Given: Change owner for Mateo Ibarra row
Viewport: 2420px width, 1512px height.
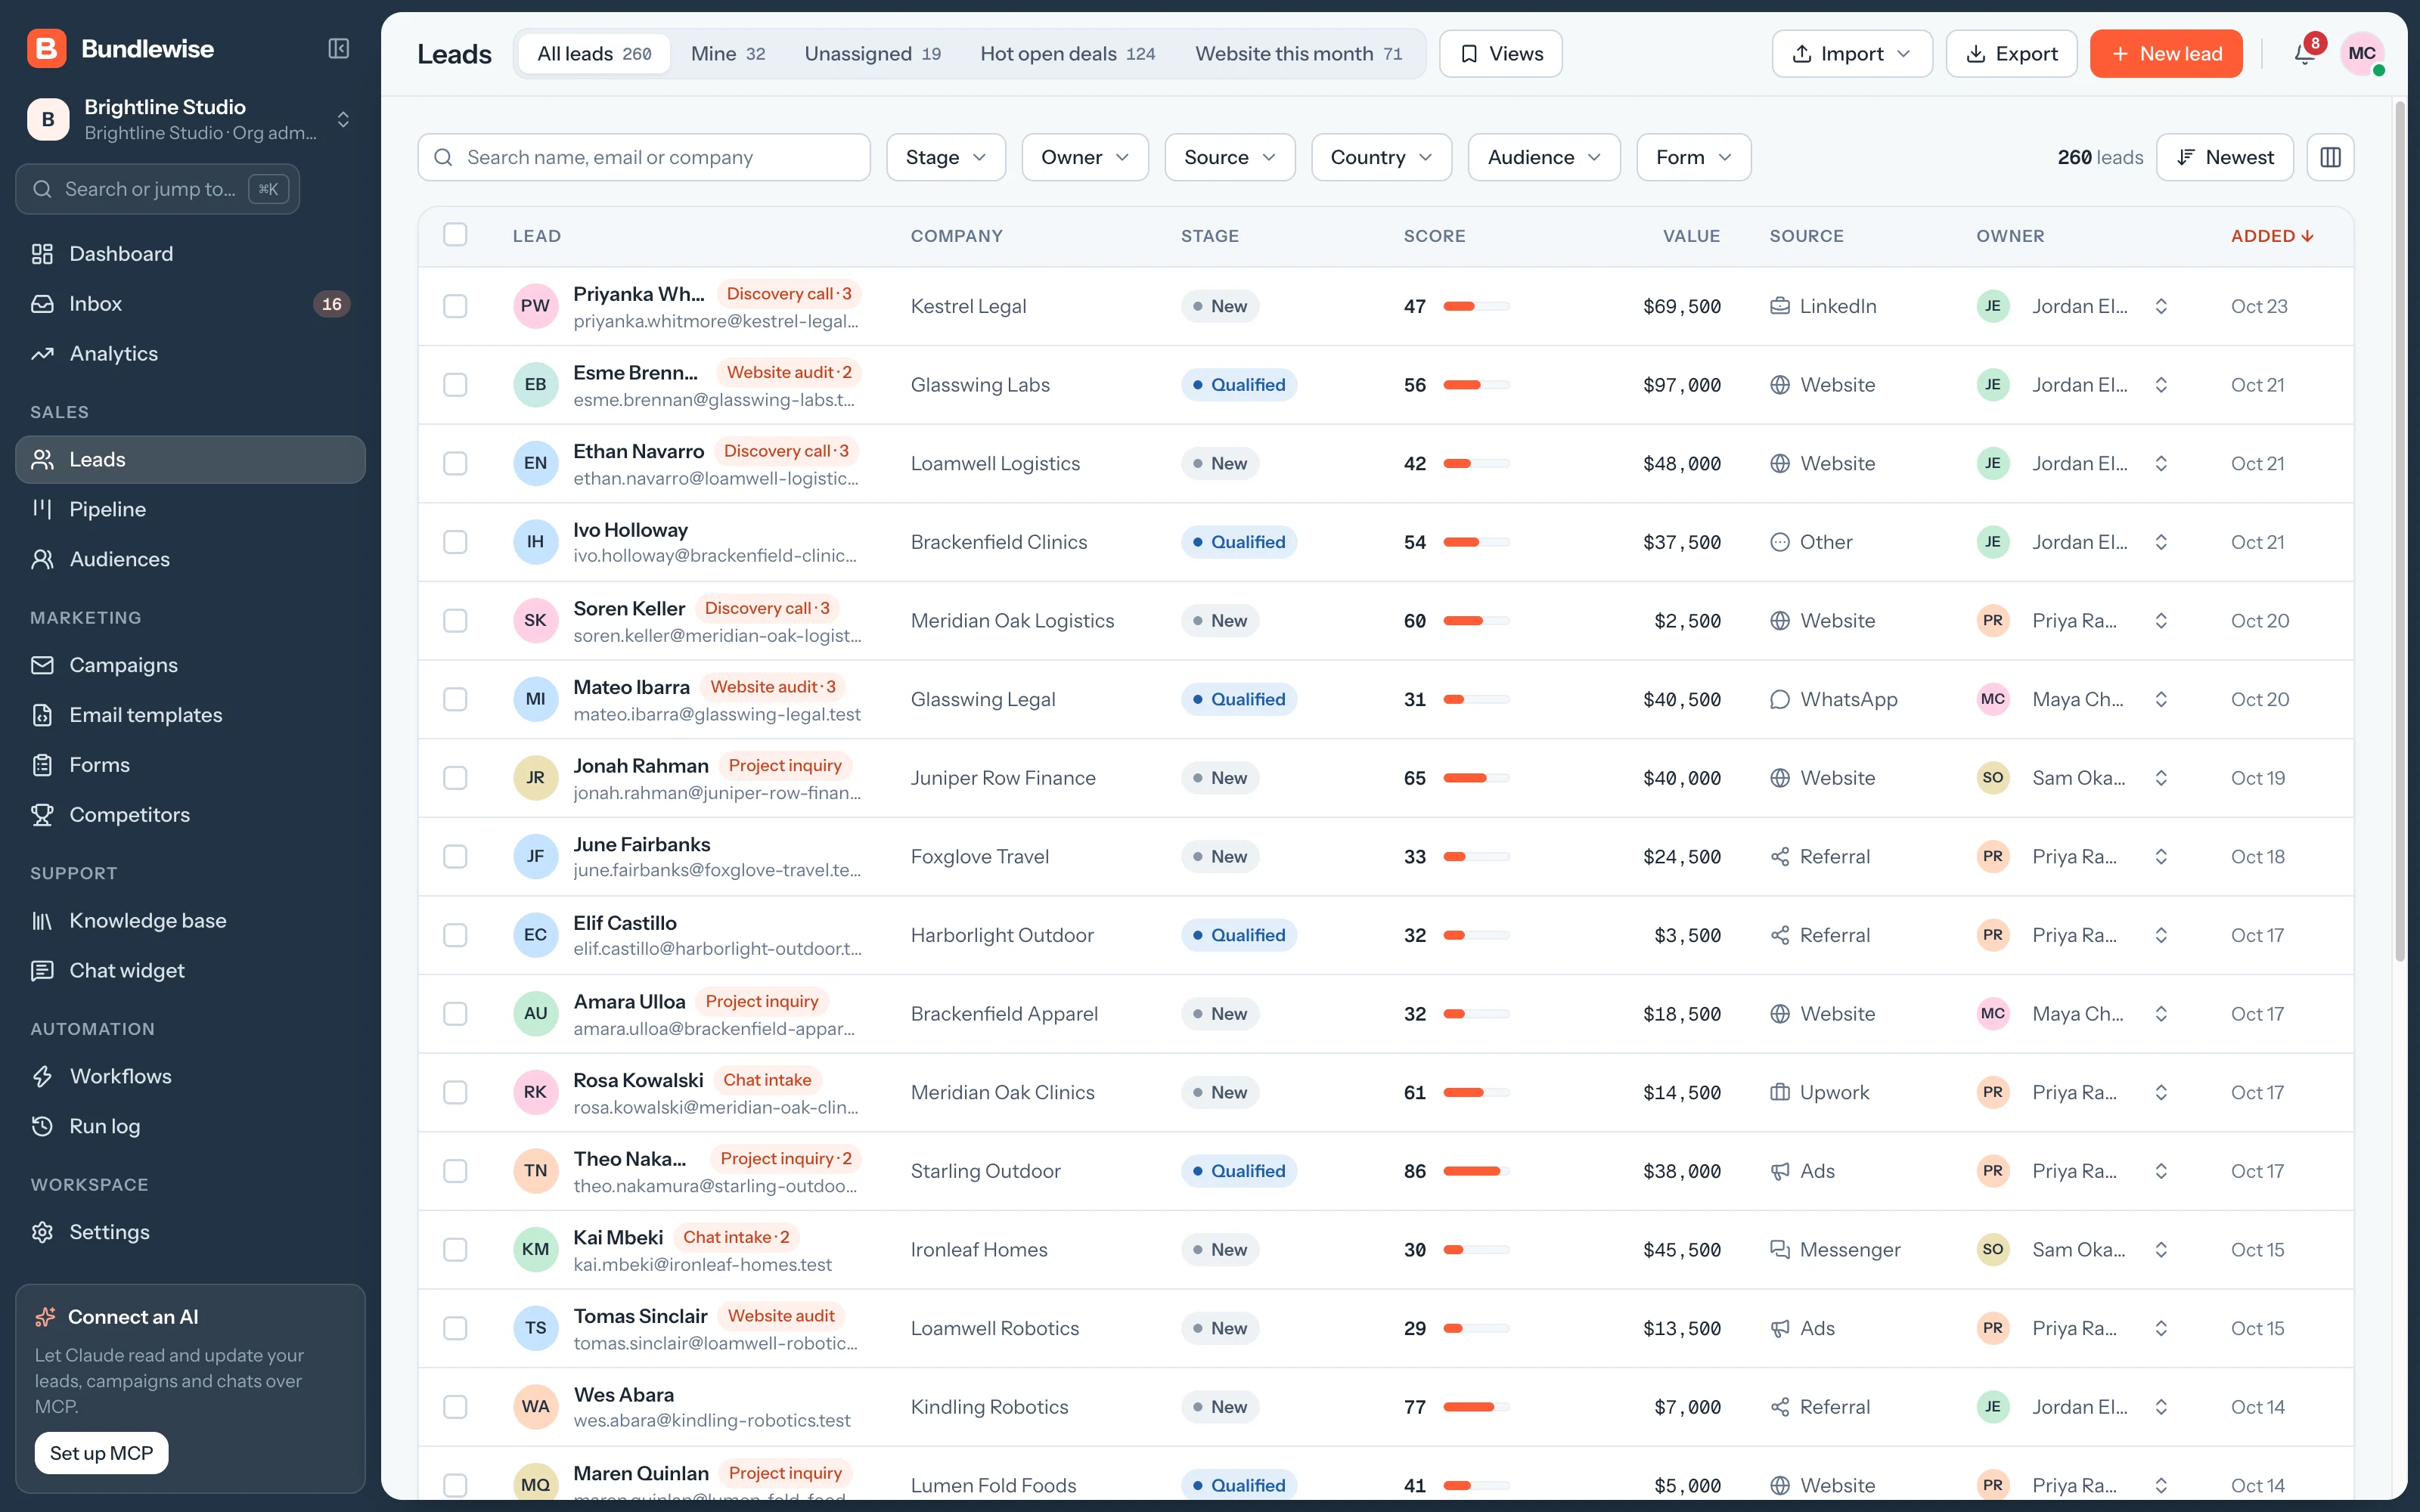Looking at the screenshot, I should click(2072, 699).
